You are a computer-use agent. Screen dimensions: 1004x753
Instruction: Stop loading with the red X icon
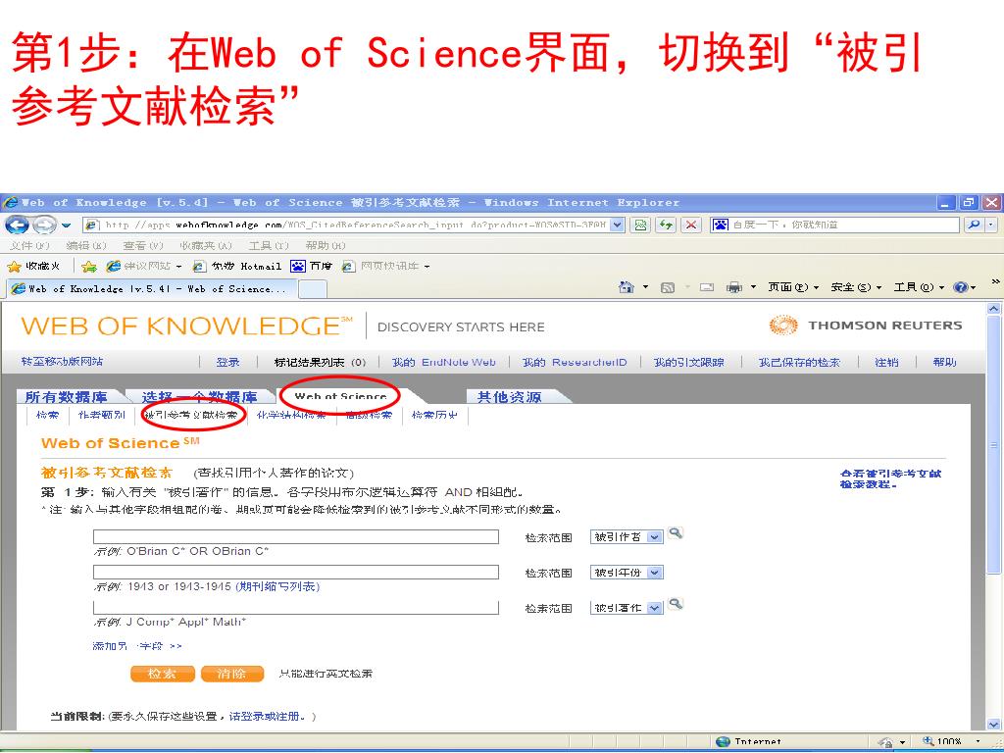pos(691,225)
